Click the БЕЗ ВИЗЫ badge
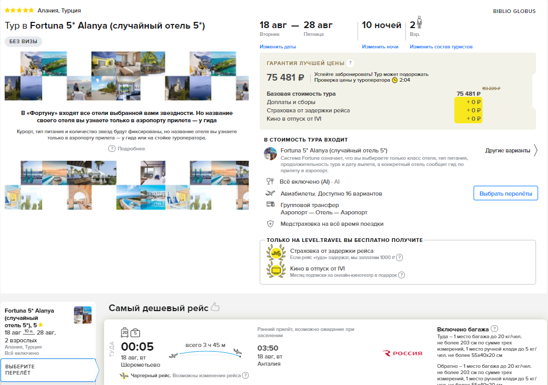 (x=23, y=41)
